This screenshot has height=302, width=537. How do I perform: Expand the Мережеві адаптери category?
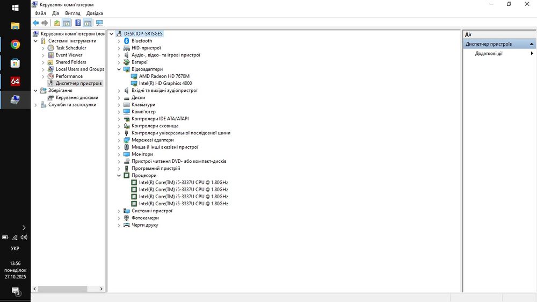click(x=119, y=140)
